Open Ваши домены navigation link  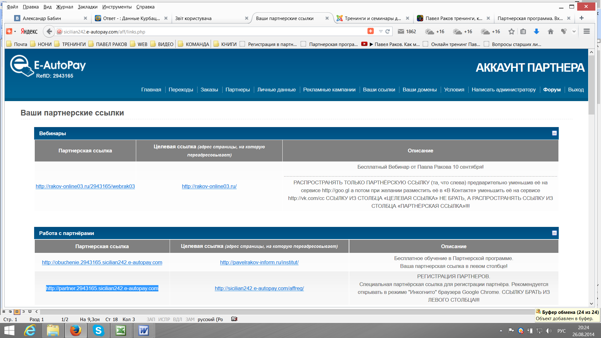click(x=419, y=90)
